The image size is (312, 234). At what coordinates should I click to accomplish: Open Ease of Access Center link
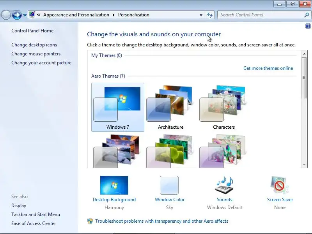click(34, 223)
